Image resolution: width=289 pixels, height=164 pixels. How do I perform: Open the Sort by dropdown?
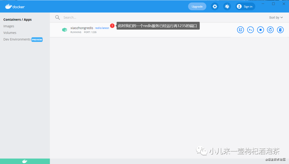point(276,17)
